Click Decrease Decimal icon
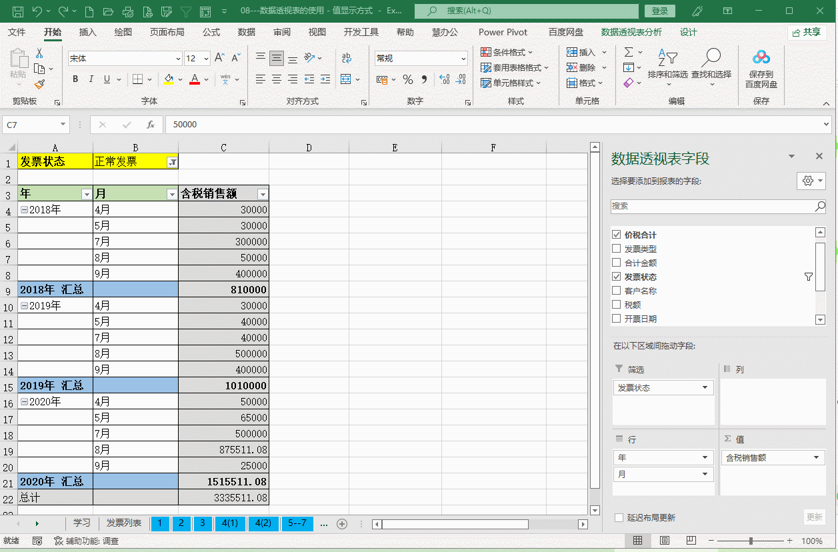Viewport: 838px width, 552px height. (460, 80)
